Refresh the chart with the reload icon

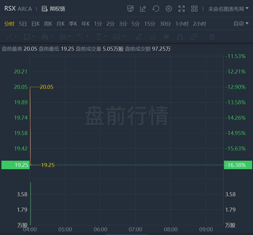pos(156,9)
